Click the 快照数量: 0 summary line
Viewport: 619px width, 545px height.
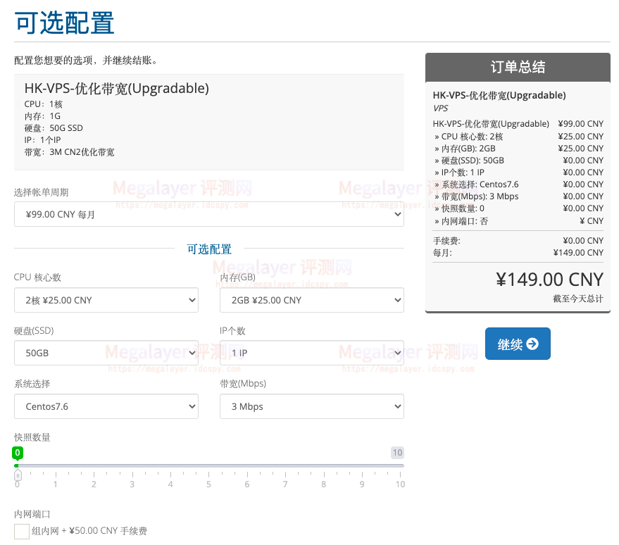click(518, 208)
